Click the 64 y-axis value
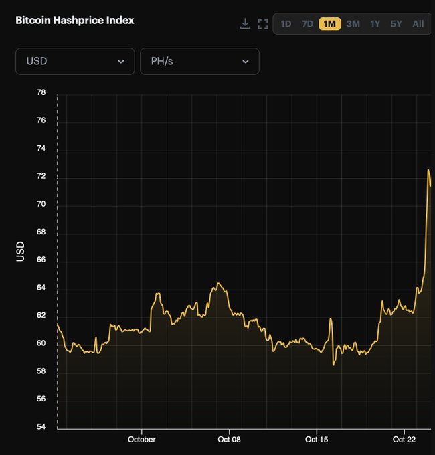The image size is (435, 455). [x=41, y=287]
